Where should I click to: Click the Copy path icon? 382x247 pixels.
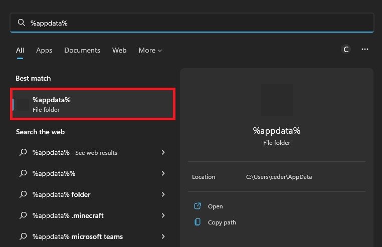tap(198, 222)
